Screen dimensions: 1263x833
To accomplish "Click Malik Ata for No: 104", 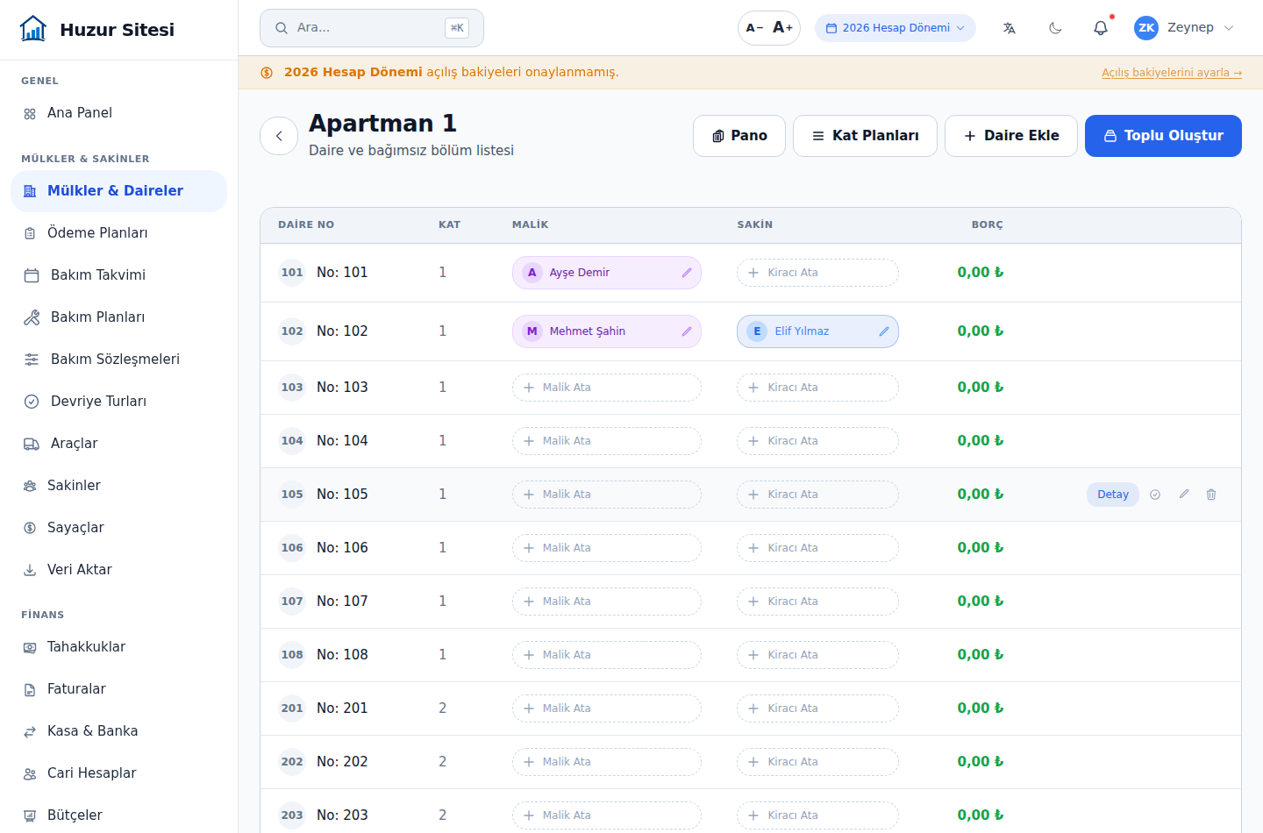I will pyautogui.click(x=607, y=441).
